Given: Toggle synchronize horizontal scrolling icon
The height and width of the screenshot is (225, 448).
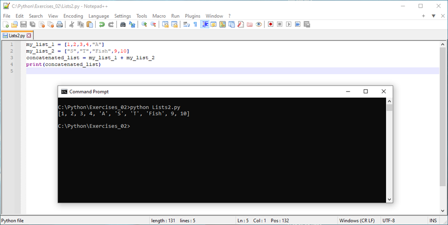Looking at the screenshot, I should [174, 25].
